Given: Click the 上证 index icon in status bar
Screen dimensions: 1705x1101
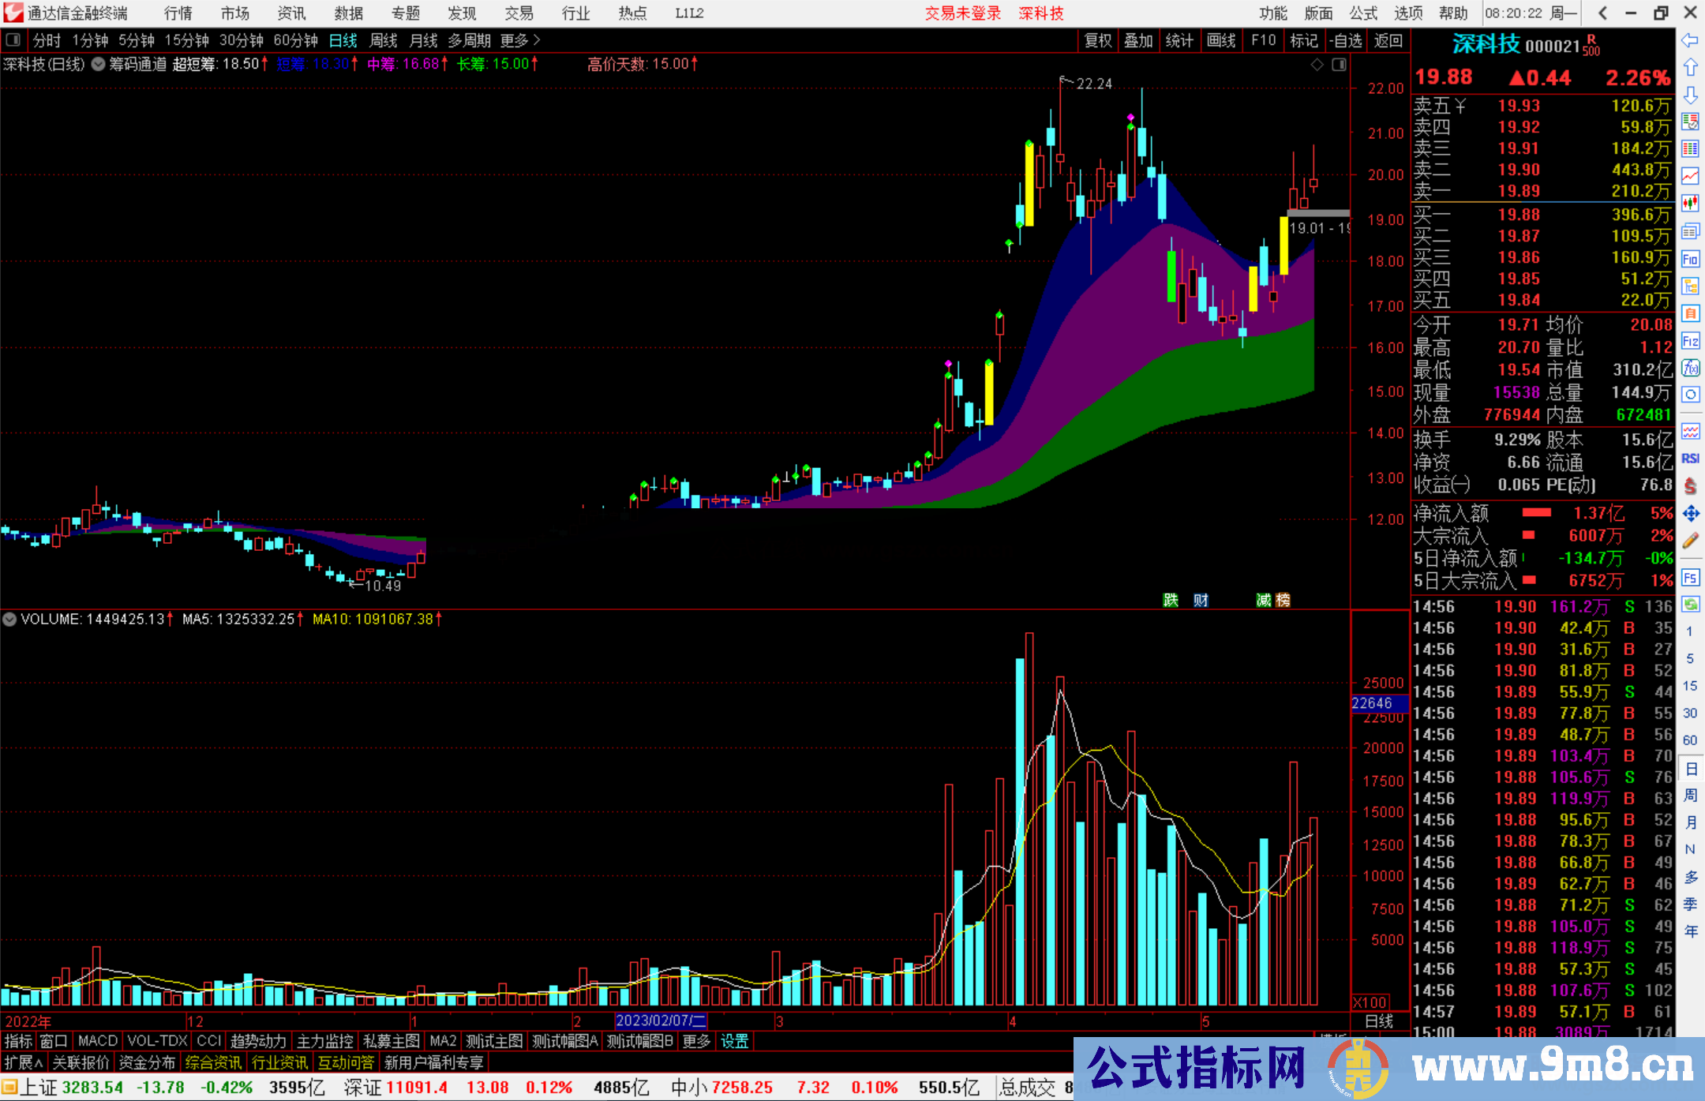Looking at the screenshot, I should (x=9, y=1087).
